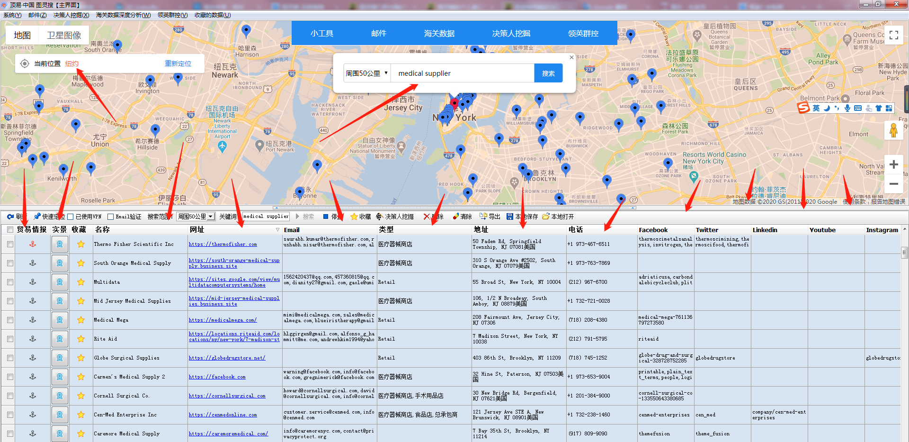Check the Mid Jersey Medical Supplies row checkbox

(10, 301)
